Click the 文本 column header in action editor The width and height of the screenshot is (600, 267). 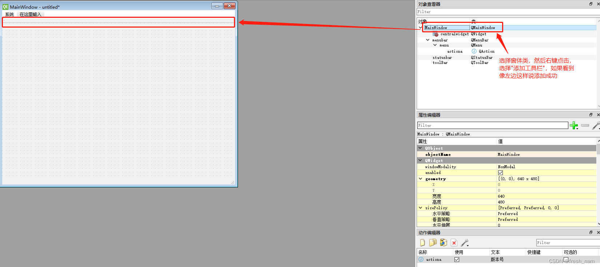(x=508, y=252)
